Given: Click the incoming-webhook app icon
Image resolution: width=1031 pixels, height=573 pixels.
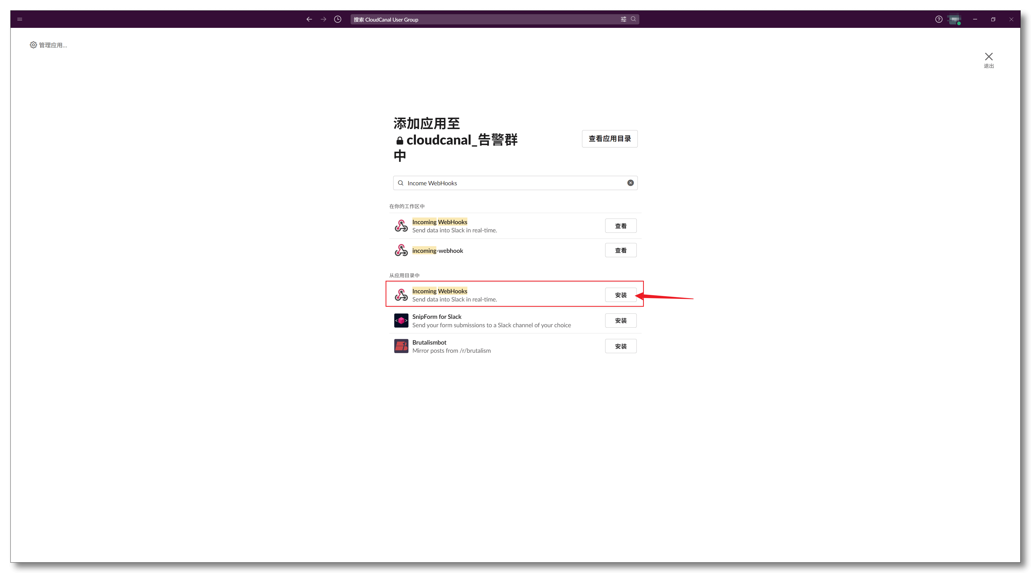Looking at the screenshot, I should click(x=401, y=250).
